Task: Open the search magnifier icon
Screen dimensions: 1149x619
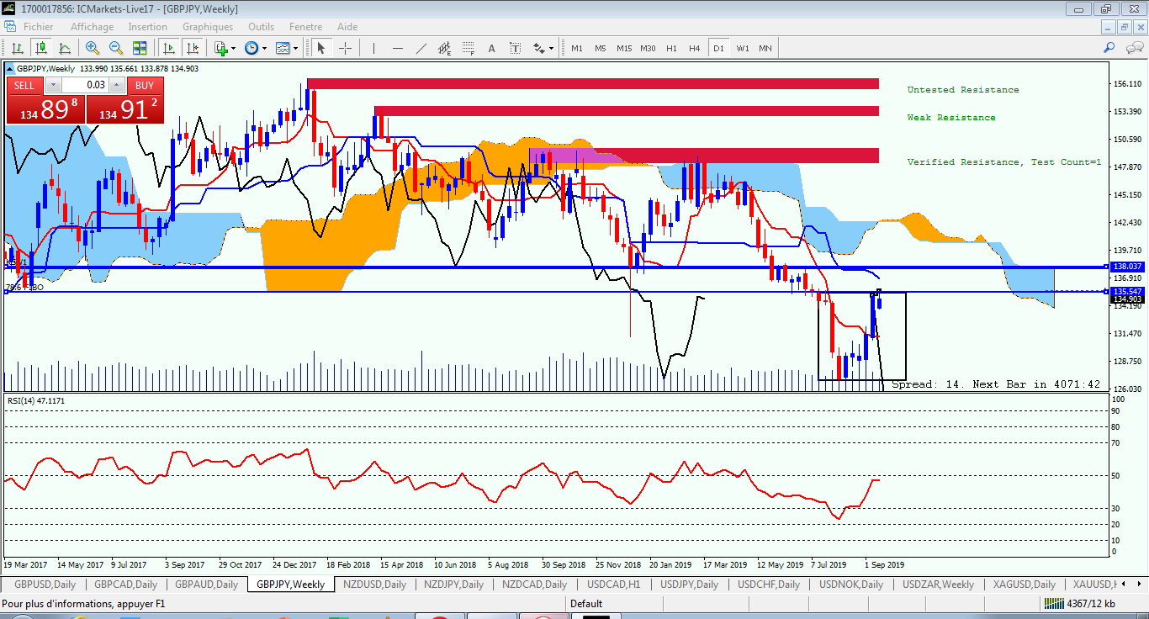Action: [1109, 48]
